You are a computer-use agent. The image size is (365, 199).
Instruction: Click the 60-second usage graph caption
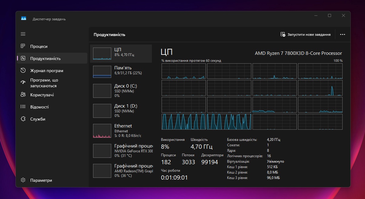coord(191,61)
